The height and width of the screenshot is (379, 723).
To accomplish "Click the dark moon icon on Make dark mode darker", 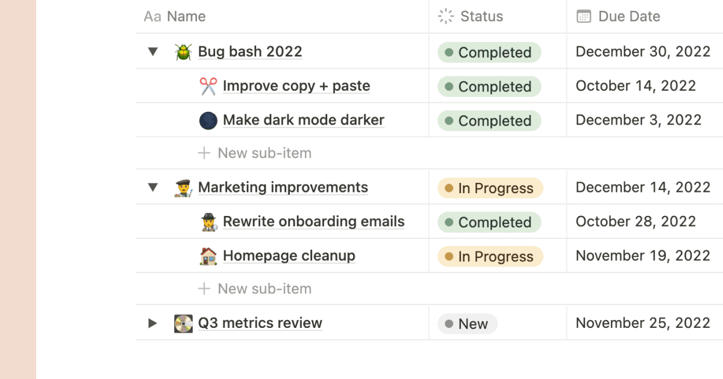I will 207,120.
